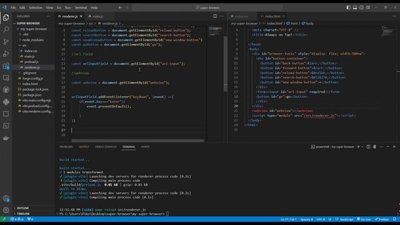Image resolution: width=400 pixels, height=225 pixels.
Task: Click the editor's vertical scrollbar in renderer.js
Action: [x=226, y=64]
